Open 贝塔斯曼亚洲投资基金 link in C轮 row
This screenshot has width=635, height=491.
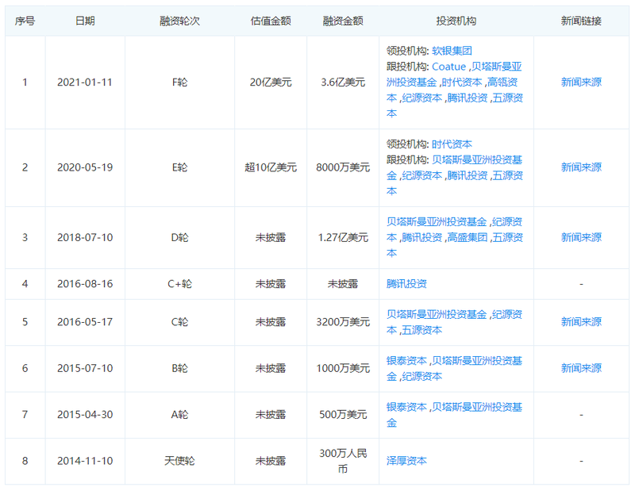pos(436,315)
